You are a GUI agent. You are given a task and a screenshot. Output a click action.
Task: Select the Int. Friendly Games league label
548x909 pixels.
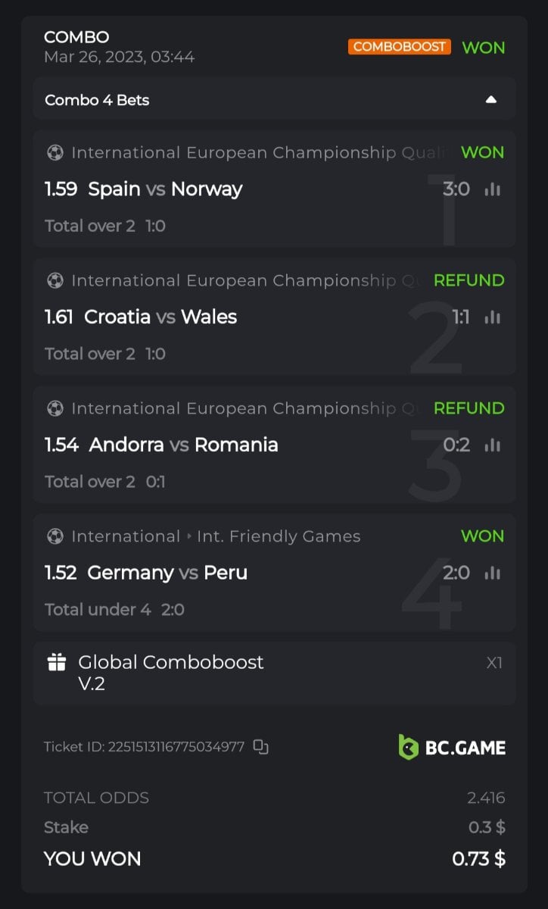tap(279, 536)
